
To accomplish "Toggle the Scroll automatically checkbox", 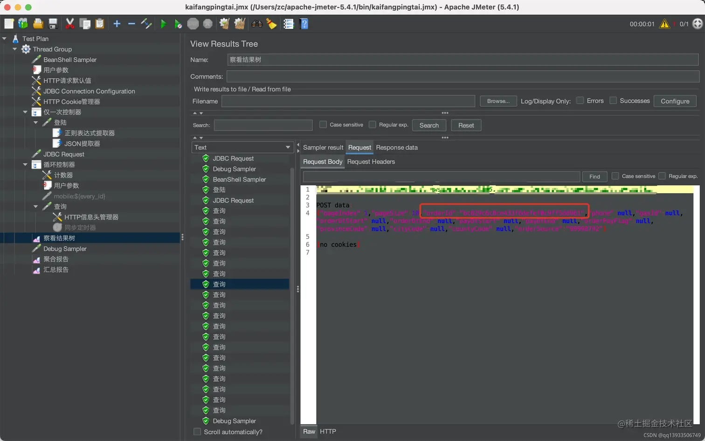I will tap(197, 432).
